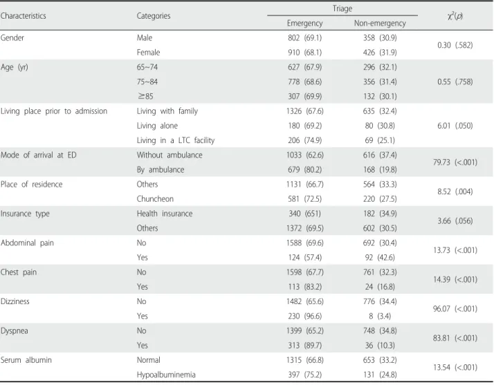The width and height of the screenshot is (494, 385).
Task: Select the '75~84' age category
Action: 147,82
